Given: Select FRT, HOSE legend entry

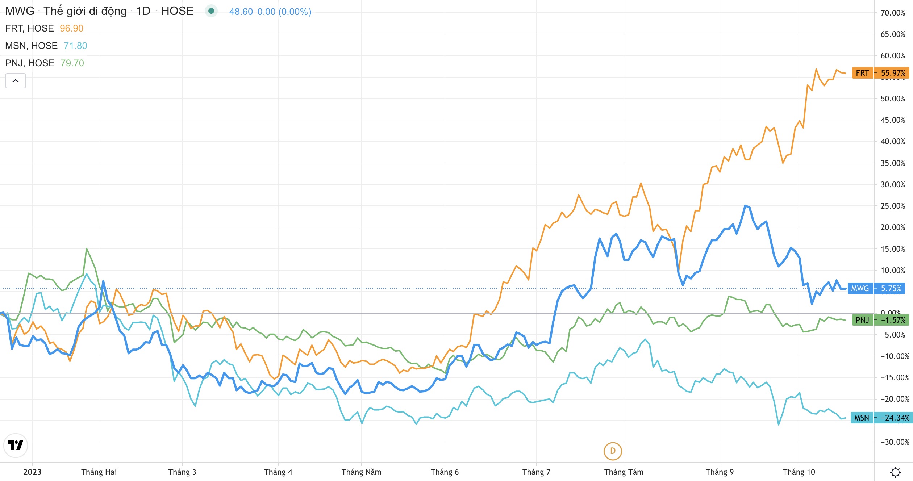Looking at the screenshot, I should pos(29,28).
